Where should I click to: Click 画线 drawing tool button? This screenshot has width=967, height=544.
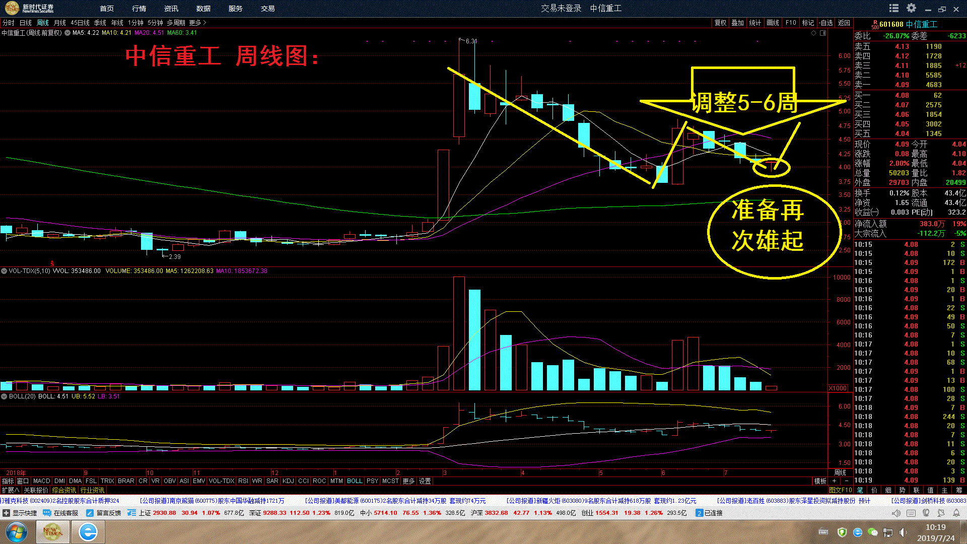(x=773, y=23)
